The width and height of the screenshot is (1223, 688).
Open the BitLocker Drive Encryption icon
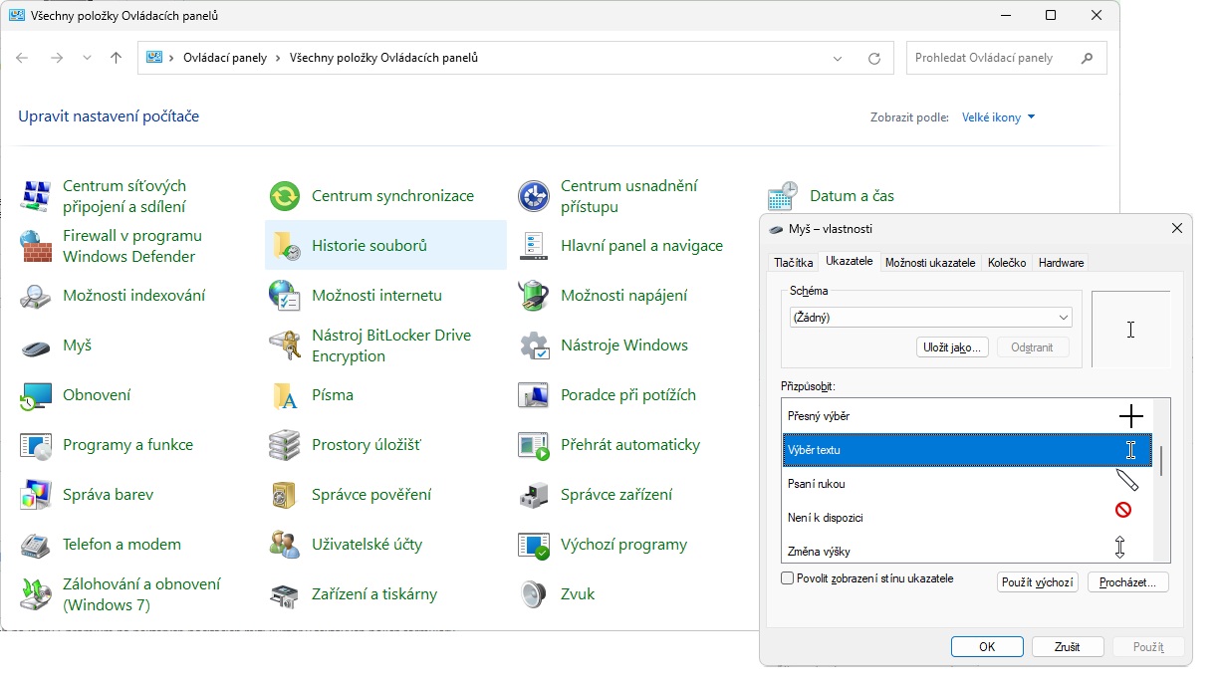tap(285, 345)
